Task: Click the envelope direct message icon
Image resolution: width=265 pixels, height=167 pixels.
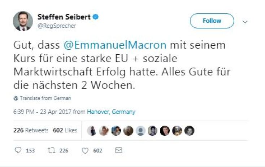Action: click(118, 150)
